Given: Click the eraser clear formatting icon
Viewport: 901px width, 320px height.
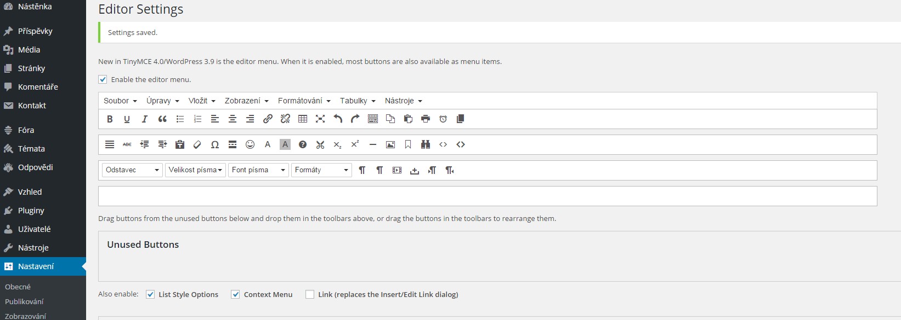Looking at the screenshot, I should pos(197,144).
